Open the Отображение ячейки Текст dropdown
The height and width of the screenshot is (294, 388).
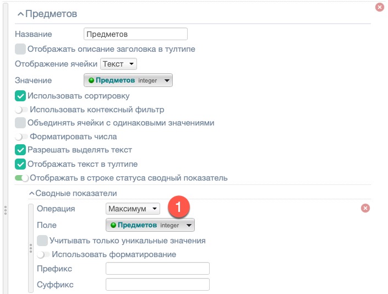(119, 64)
